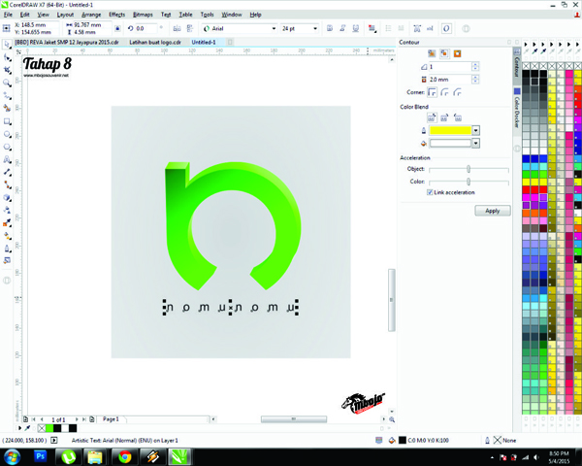Open Google Chrome from the taskbar
The width and height of the screenshot is (582, 466).
click(x=125, y=455)
